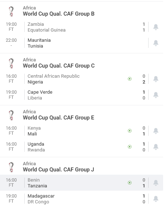Toggle the bell for Central African Republic vs Nigeria
Viewport: 166px width, 207px height.
coord(156,79)
